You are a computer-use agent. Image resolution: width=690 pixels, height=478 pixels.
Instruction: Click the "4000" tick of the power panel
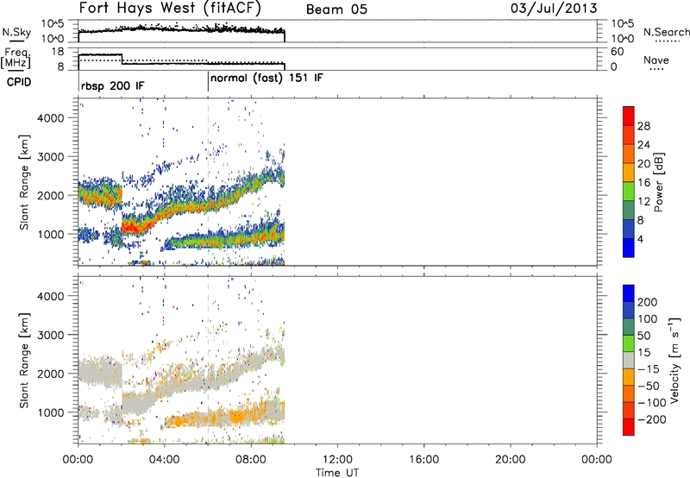coord(51,118)
